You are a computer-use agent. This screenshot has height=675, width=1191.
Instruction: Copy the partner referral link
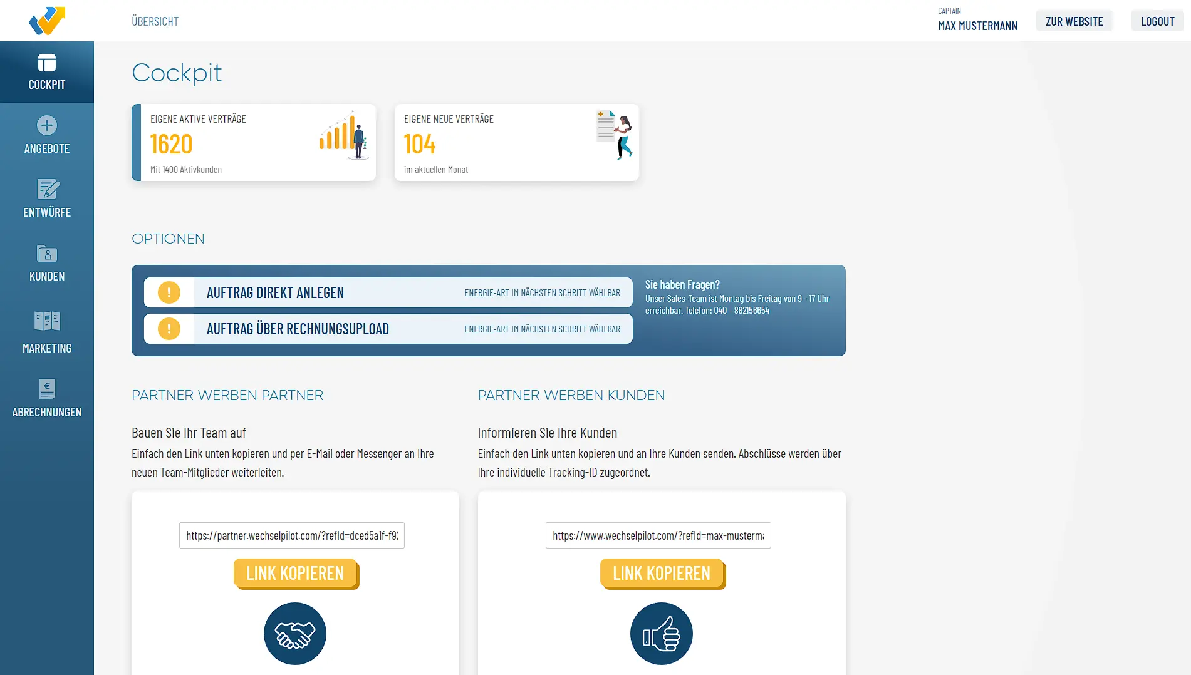point(295,574)
